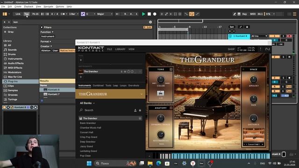Favorite The Grandeur preset with its star
Viewport: 299px width, 168px height.
(x=140, y=118)
